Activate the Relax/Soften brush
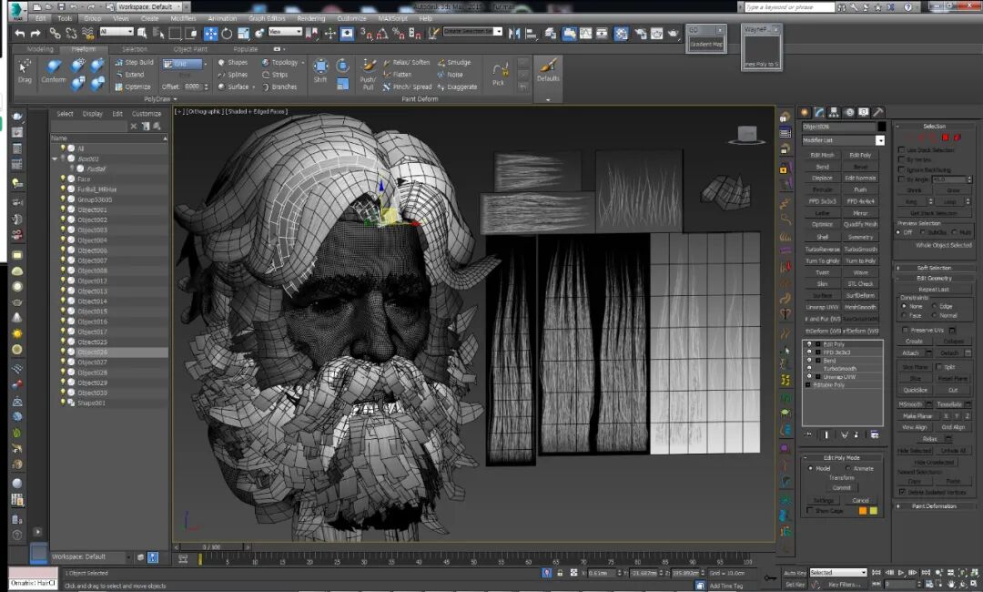This screenshot has width=983, height=592. (x=406, y=62)
